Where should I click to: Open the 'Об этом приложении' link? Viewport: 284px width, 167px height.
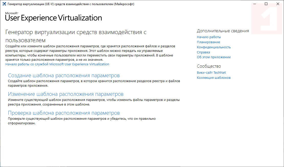coord(214,57)
